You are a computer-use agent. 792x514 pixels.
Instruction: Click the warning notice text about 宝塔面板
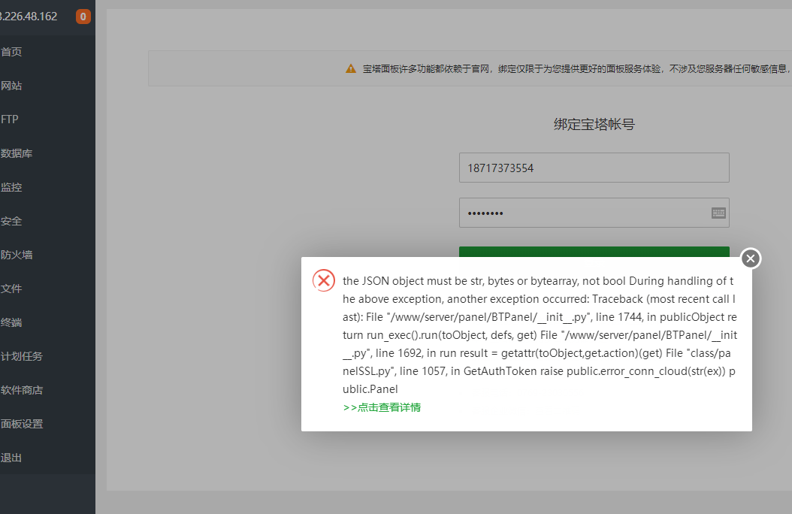pyautogui.click(x=577, y=68)
